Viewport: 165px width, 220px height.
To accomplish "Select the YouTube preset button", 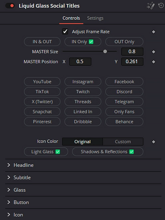I will 42,82.
